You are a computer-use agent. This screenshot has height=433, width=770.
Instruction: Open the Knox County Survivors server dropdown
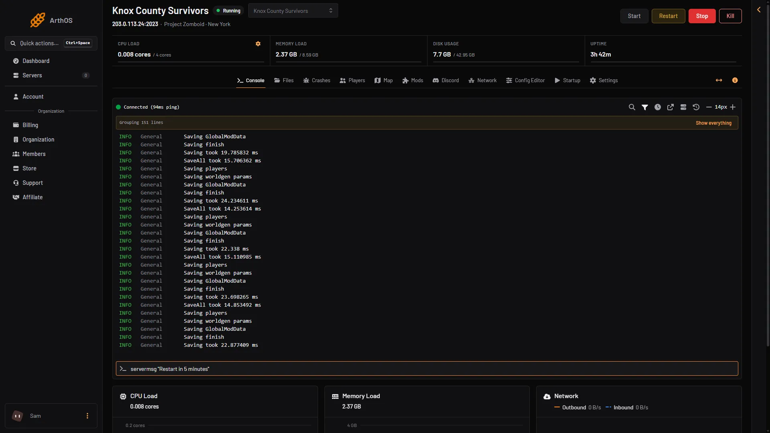pos(293,11)
